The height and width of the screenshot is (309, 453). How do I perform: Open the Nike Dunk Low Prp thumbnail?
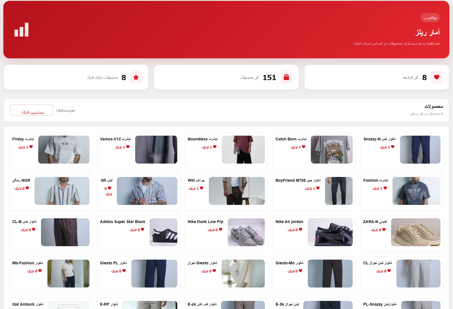point(246,232)
